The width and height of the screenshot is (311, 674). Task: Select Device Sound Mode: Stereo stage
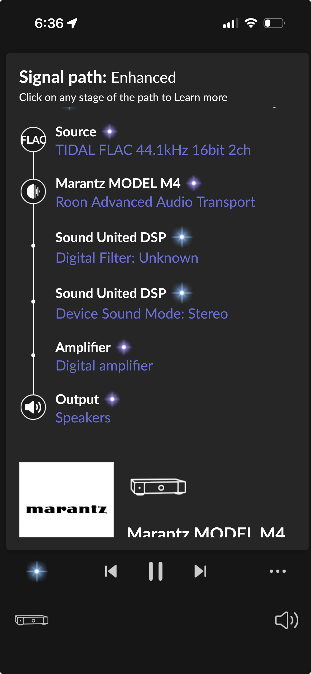(142, 314)
